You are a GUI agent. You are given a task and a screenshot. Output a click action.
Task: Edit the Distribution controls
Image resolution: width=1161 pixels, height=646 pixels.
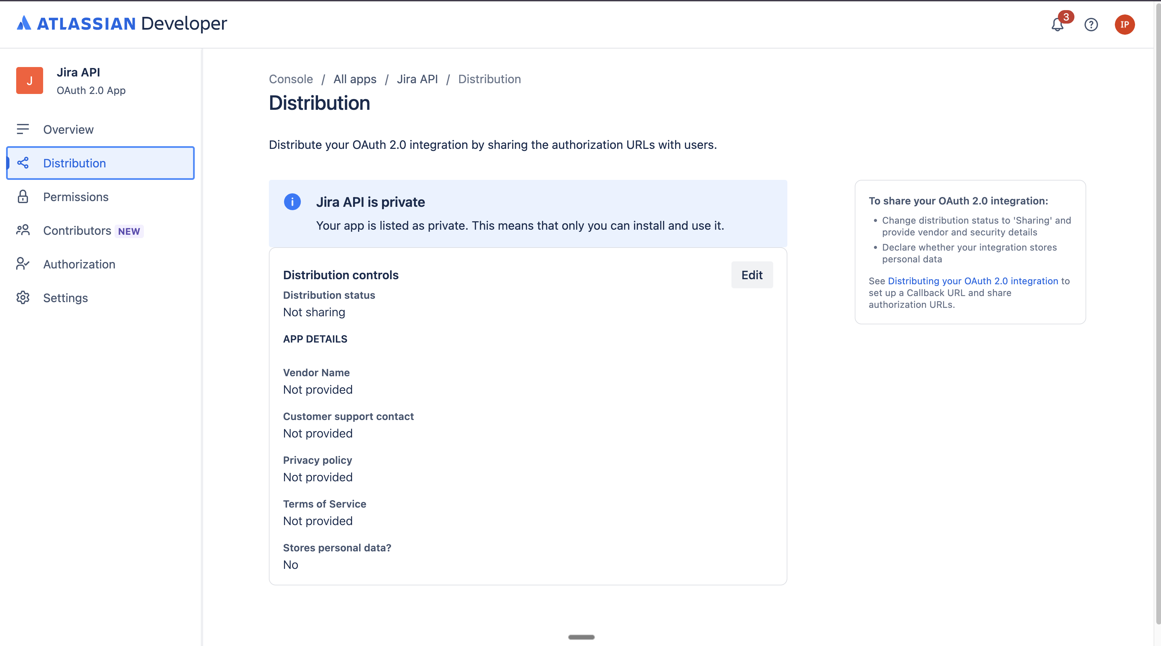[752, 275]
